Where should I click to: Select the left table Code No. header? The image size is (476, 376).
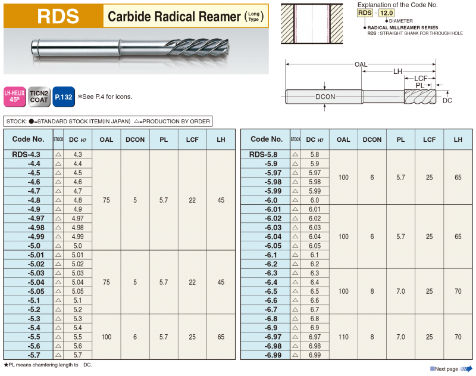click(x=28, y=139)
